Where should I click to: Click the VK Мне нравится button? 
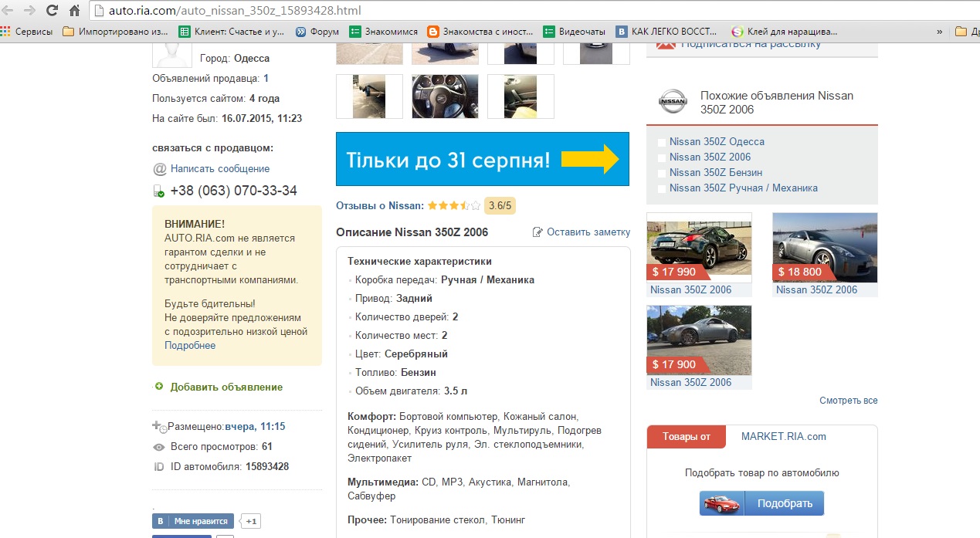coord(193,521)
